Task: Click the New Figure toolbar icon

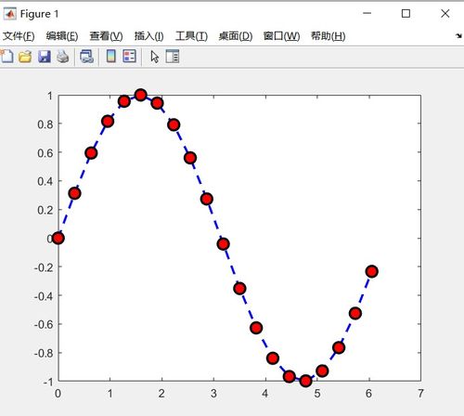Action: (6, 57)
